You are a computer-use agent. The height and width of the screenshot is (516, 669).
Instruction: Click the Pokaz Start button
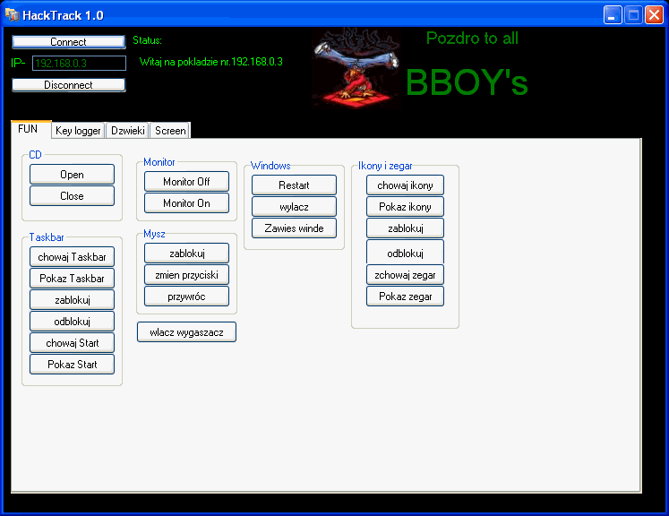(72, 365)
